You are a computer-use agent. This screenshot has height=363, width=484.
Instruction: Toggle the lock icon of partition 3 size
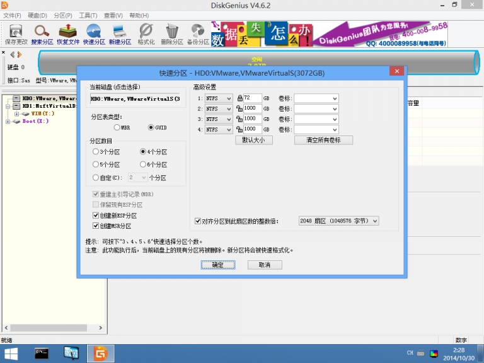(x=239, y=119)
